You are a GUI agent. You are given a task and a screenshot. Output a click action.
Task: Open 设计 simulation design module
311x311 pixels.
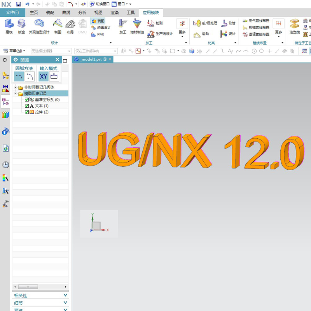tap(228, 34)
